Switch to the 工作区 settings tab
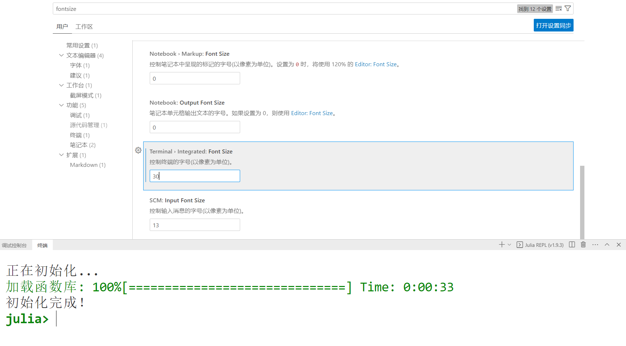Image resolution: width=626 pixels, height=346 pixels. 84,26
